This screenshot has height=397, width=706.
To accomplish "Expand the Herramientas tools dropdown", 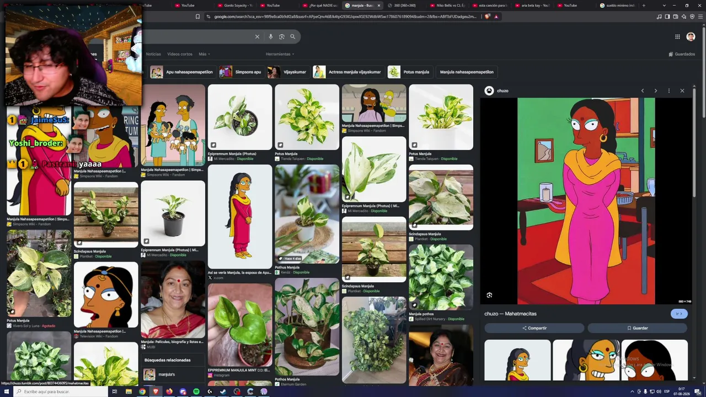I will pos(280,54).
